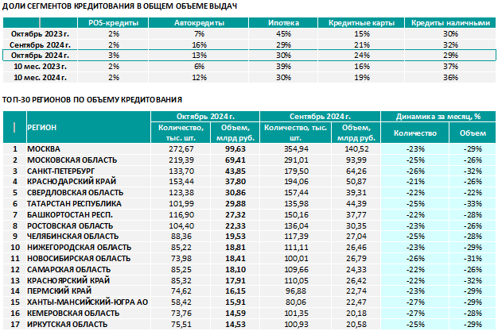This screenshot has height=331, width=498.
Task: Select Saint Petersburg's volume 43,85
Action: point(235,171)
